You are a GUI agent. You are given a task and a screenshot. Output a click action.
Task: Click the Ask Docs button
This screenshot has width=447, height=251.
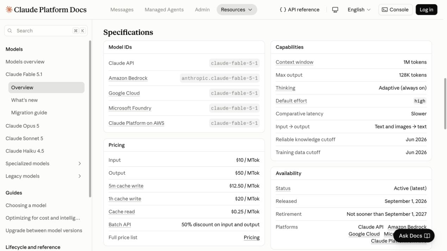pos(414,236)
